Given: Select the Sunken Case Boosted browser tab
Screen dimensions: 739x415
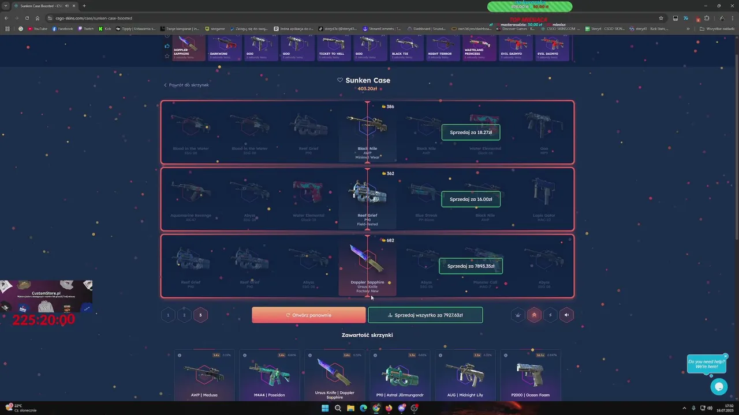Looking at the screenshot, I should point(45,6).
